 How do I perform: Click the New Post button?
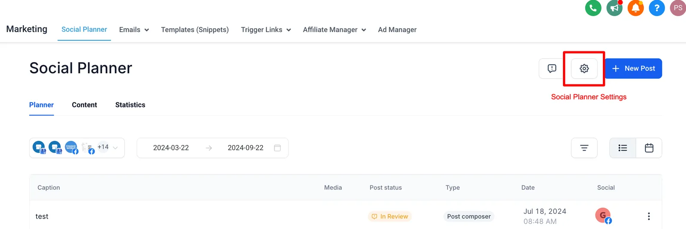point(633,68)
